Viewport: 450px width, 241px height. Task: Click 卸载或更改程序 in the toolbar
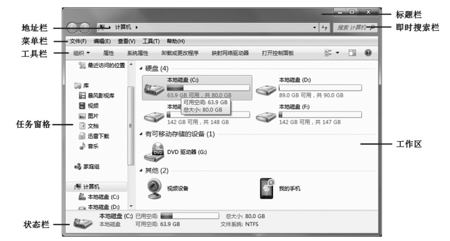tap(180, 53)
